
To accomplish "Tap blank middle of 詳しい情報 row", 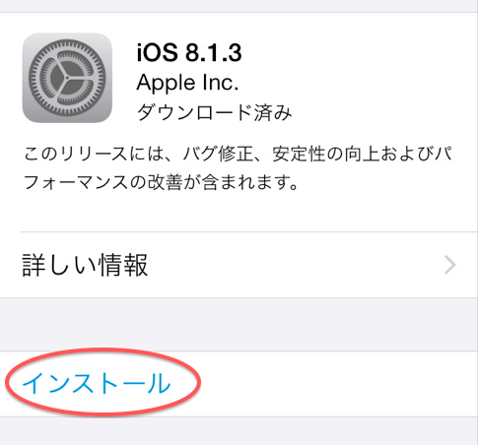I will point(296,265).
